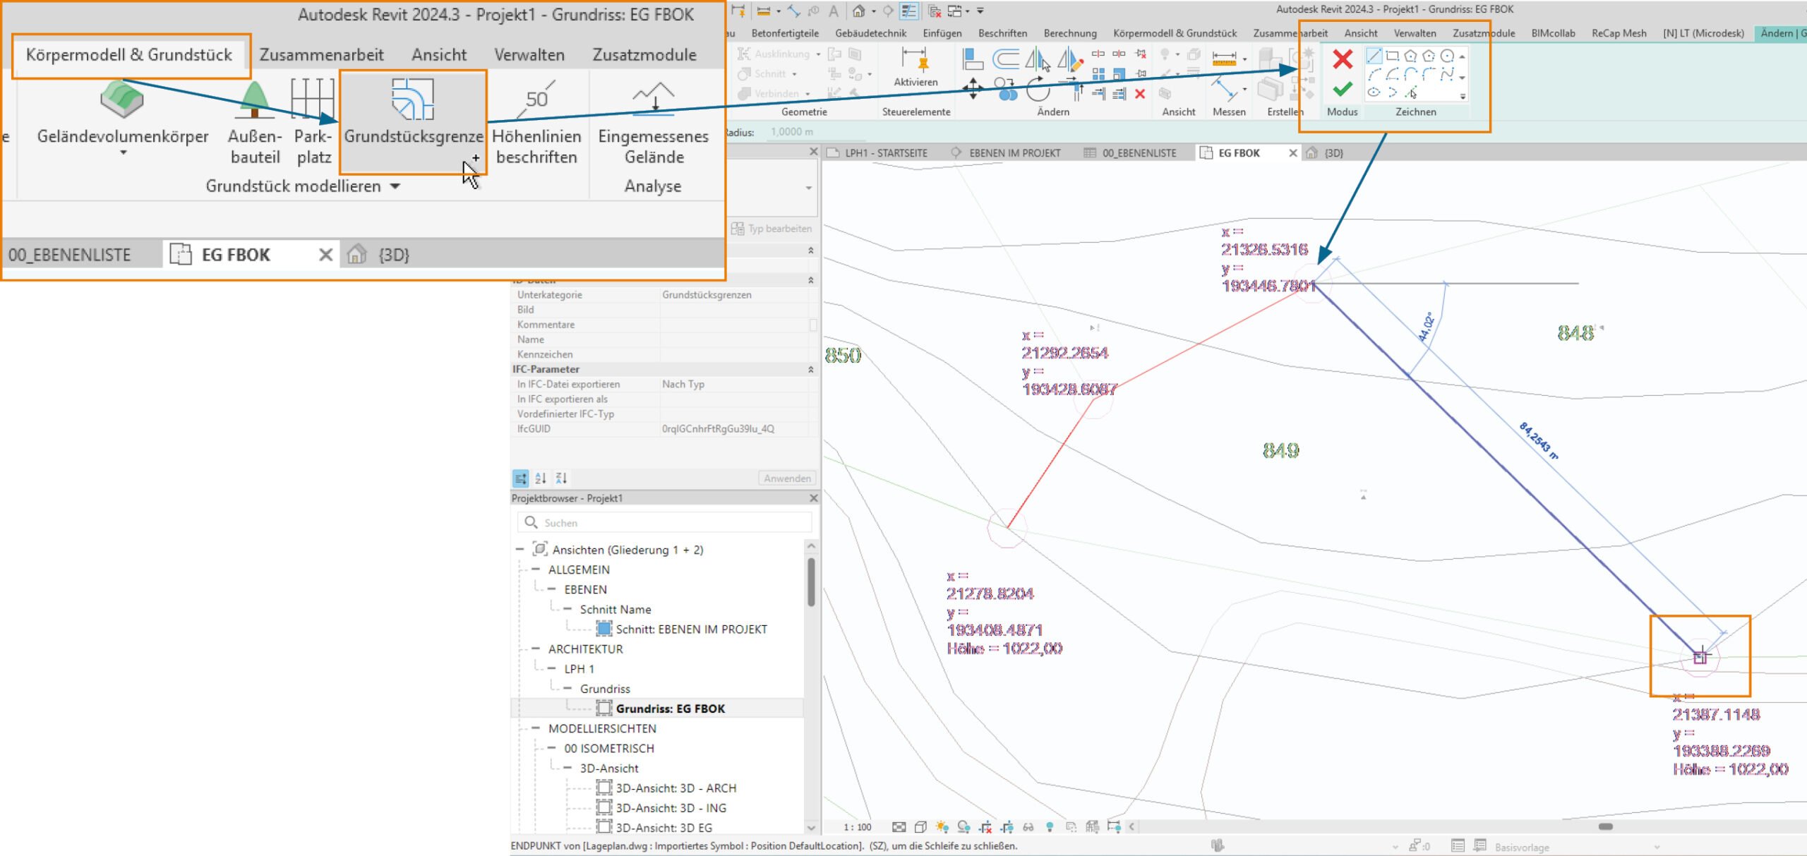Toggle properties ascending sort icon
The width and height of the screenshot is (1807, 856).
pyautogui.click(x=541, y=478)
